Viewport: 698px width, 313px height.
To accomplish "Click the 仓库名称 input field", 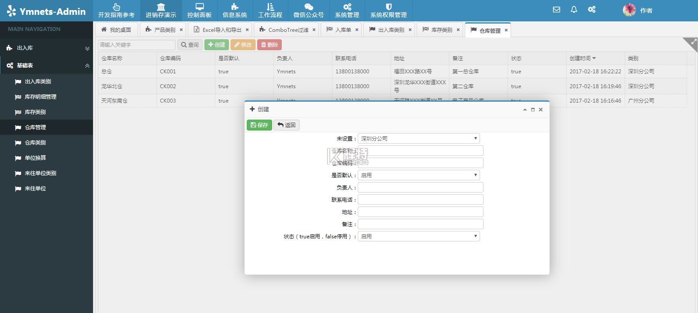I will tap(421, 151).
